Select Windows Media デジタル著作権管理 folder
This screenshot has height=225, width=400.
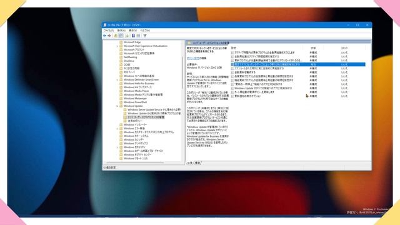(x=143, y=94)
